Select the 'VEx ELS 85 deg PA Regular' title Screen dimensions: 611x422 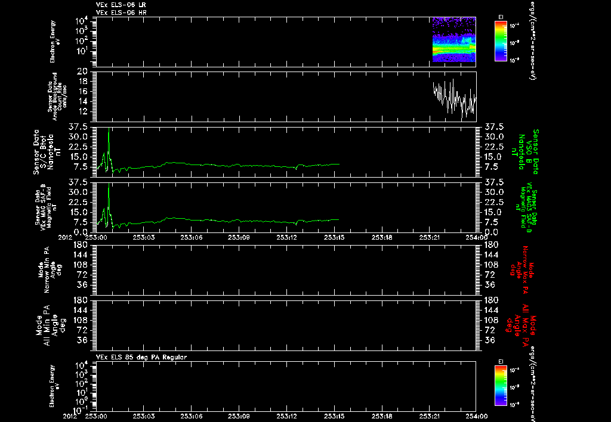coord(141,357)
